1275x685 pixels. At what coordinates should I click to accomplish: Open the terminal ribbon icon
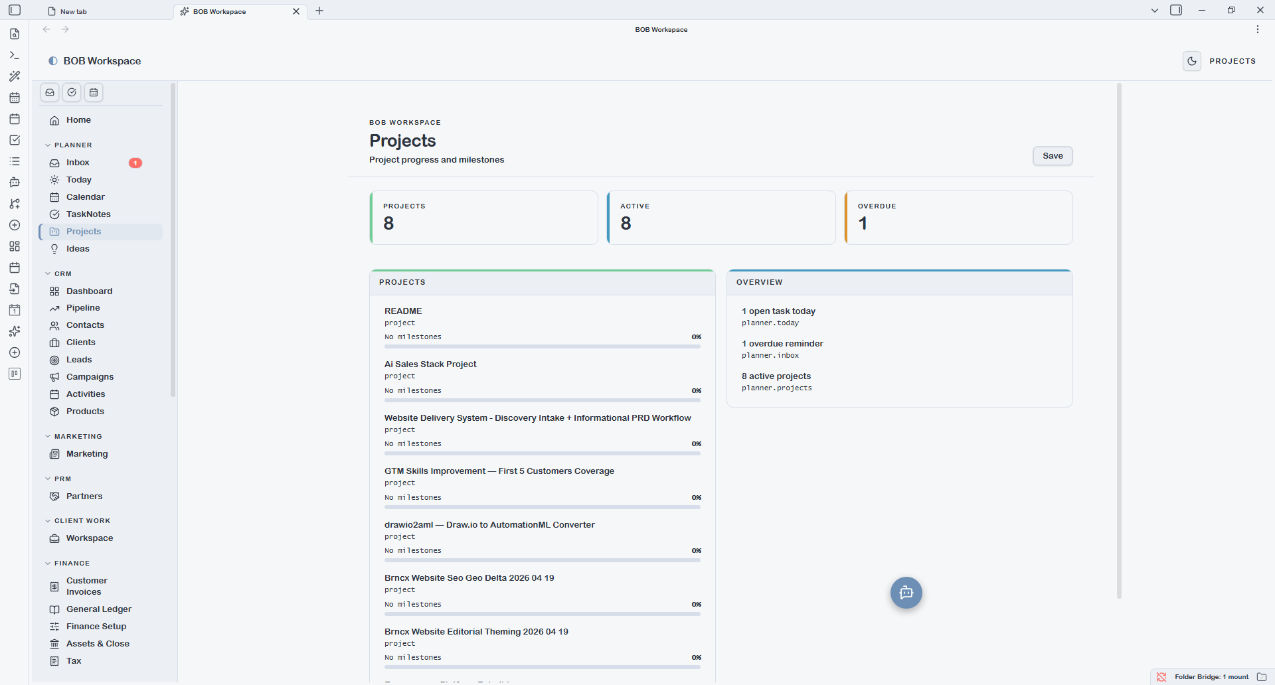tap(15, 55)
